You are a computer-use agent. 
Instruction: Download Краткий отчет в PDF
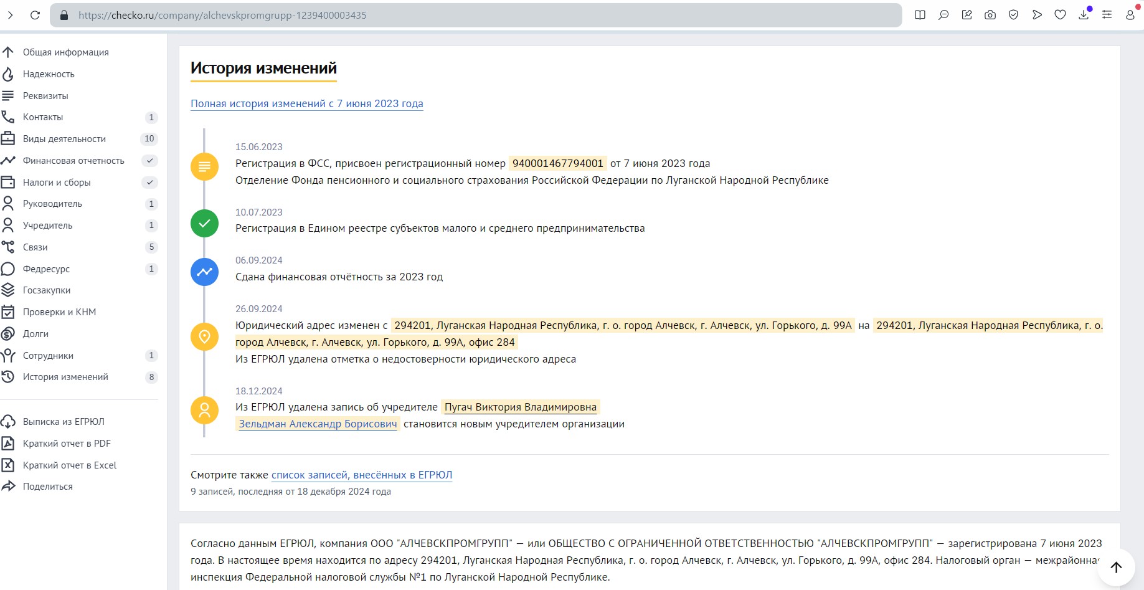[x=67, y=444]
